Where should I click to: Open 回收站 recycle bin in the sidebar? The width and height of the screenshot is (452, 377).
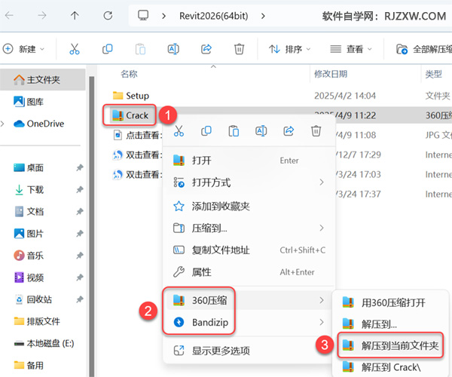click(x=33, y=299)
